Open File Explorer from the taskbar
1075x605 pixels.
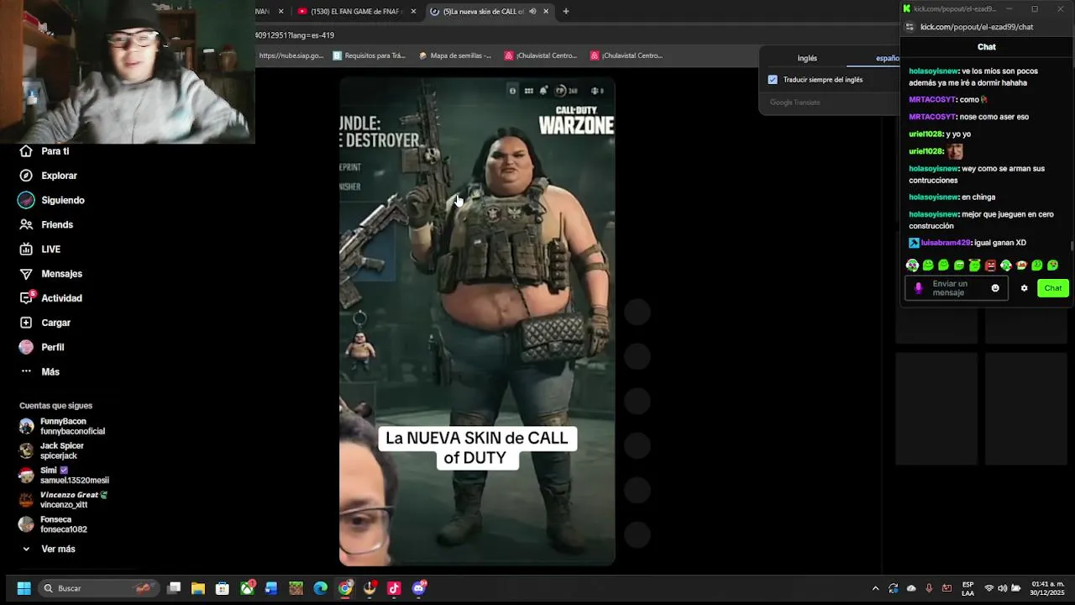click(x=198, y=588)
